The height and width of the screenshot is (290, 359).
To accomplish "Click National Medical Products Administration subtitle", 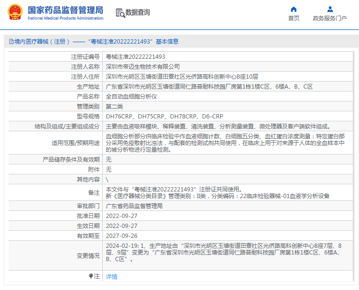I will point(65,18).
